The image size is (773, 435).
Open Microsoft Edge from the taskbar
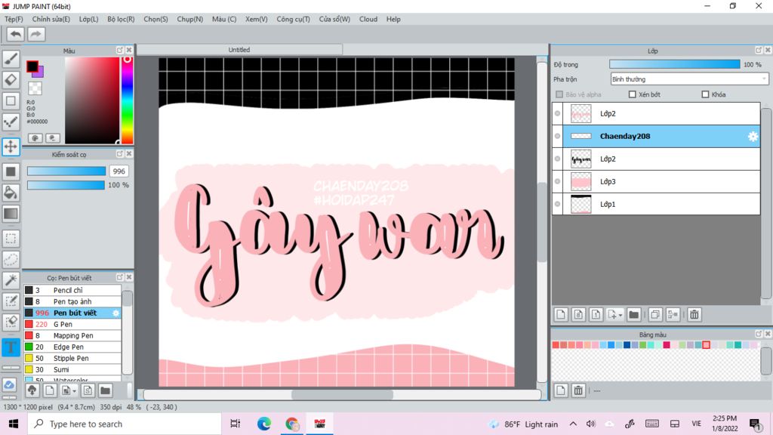[x=263, y=424]
